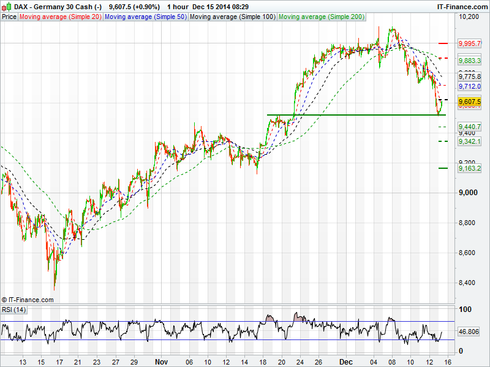Select Moving average (Simple 50) legend
This screenshot has width=490, height=367.
[x=146, y=17]
